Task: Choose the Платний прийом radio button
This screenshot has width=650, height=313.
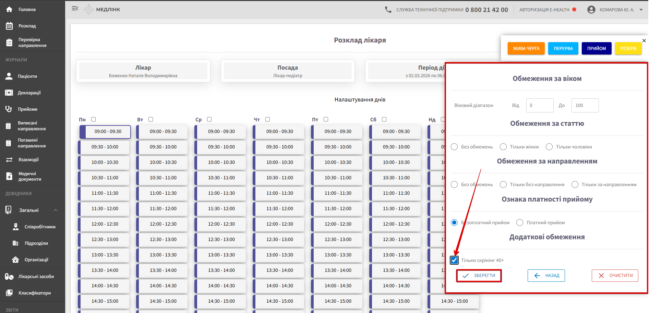Action: point(520,223)
